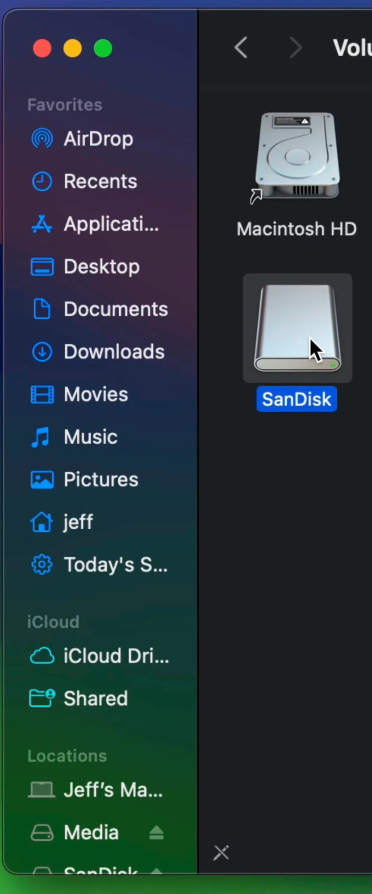This screenshot has height=894, width=372.
Task: Choose the Pictures sidebar label
Action: pyautogui.click(x=101, y=480)
